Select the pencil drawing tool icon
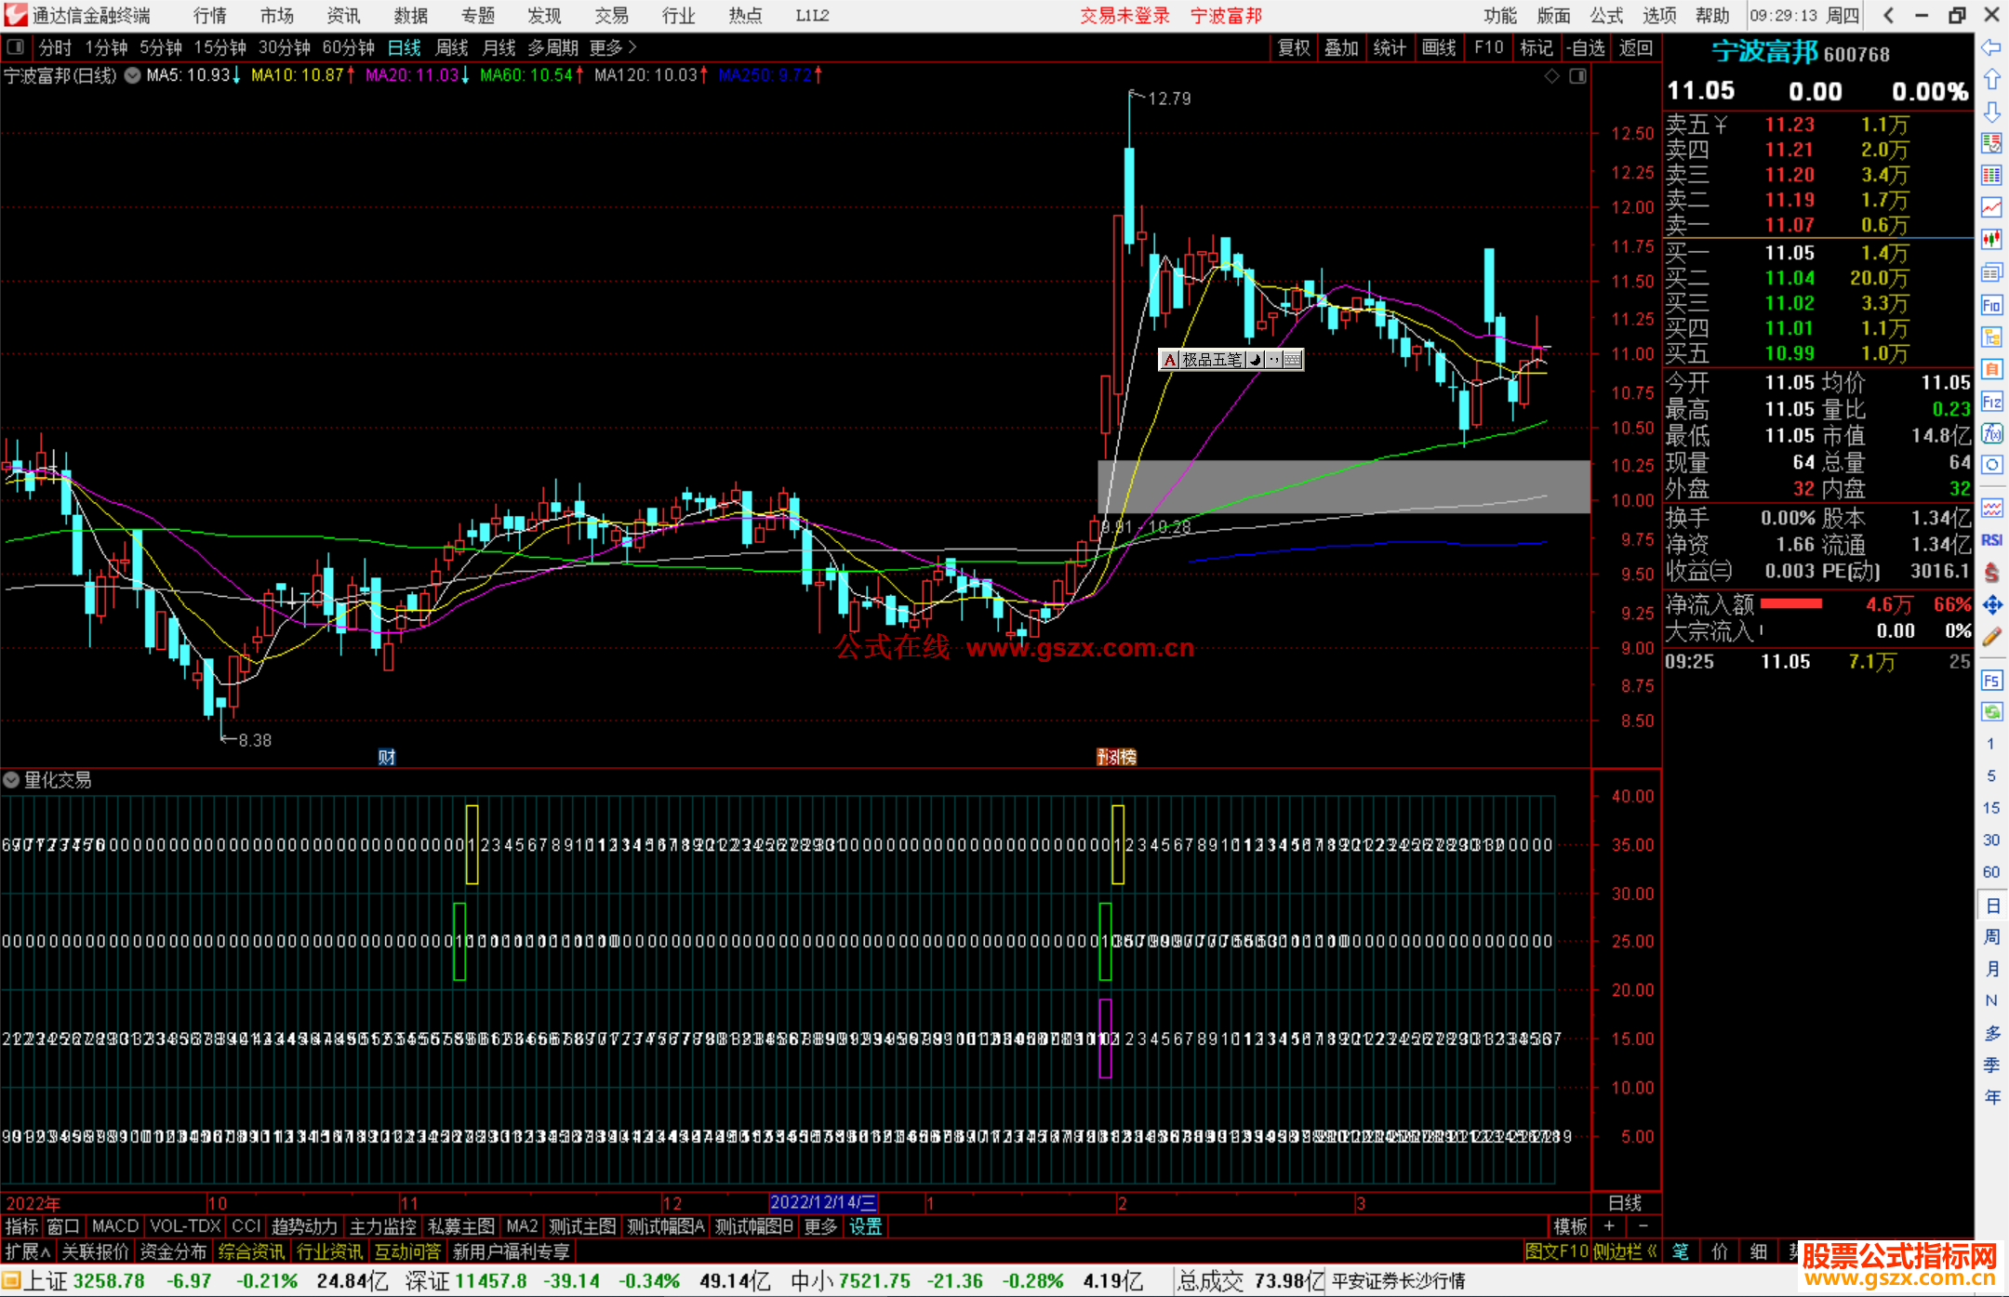Viewport: 2009px width, 1297px height. (x=1991, y=638)
